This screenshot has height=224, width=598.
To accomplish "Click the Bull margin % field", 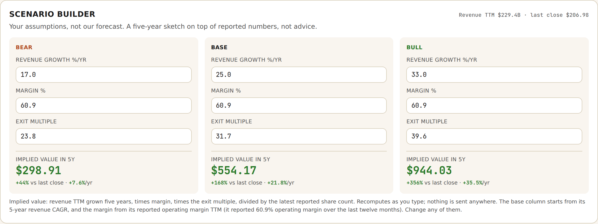I will point(494,106).
